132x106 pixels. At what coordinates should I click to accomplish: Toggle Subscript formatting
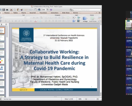(x=22, y=21)
